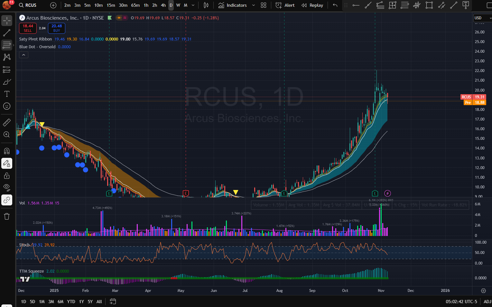Open the forecasting and measurement tools
The image size is (492, 307).
(7, 69)
